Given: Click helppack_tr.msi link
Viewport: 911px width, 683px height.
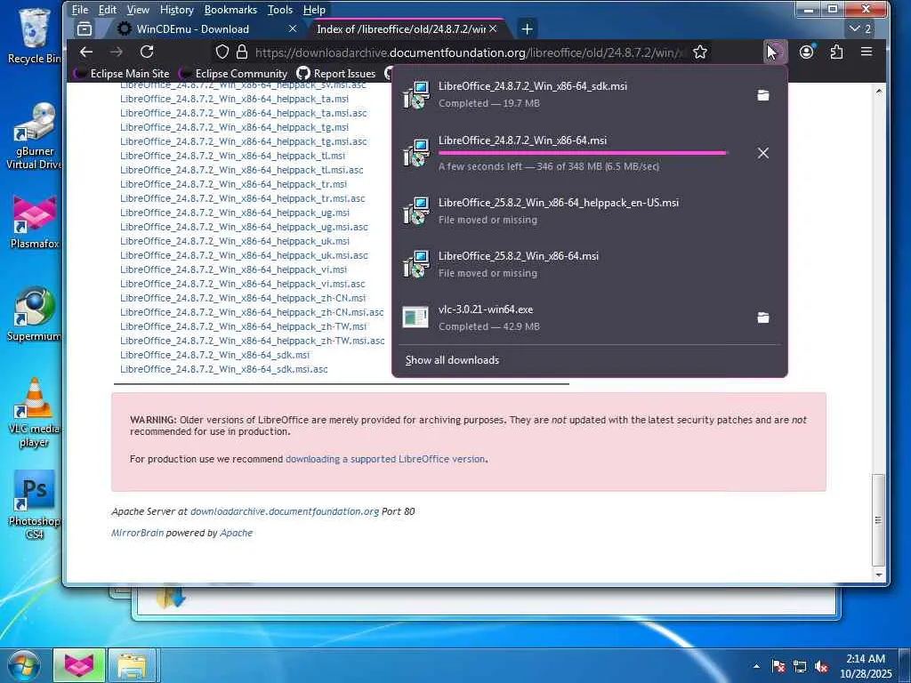Looking at the screenshot, I should (233, 184).
